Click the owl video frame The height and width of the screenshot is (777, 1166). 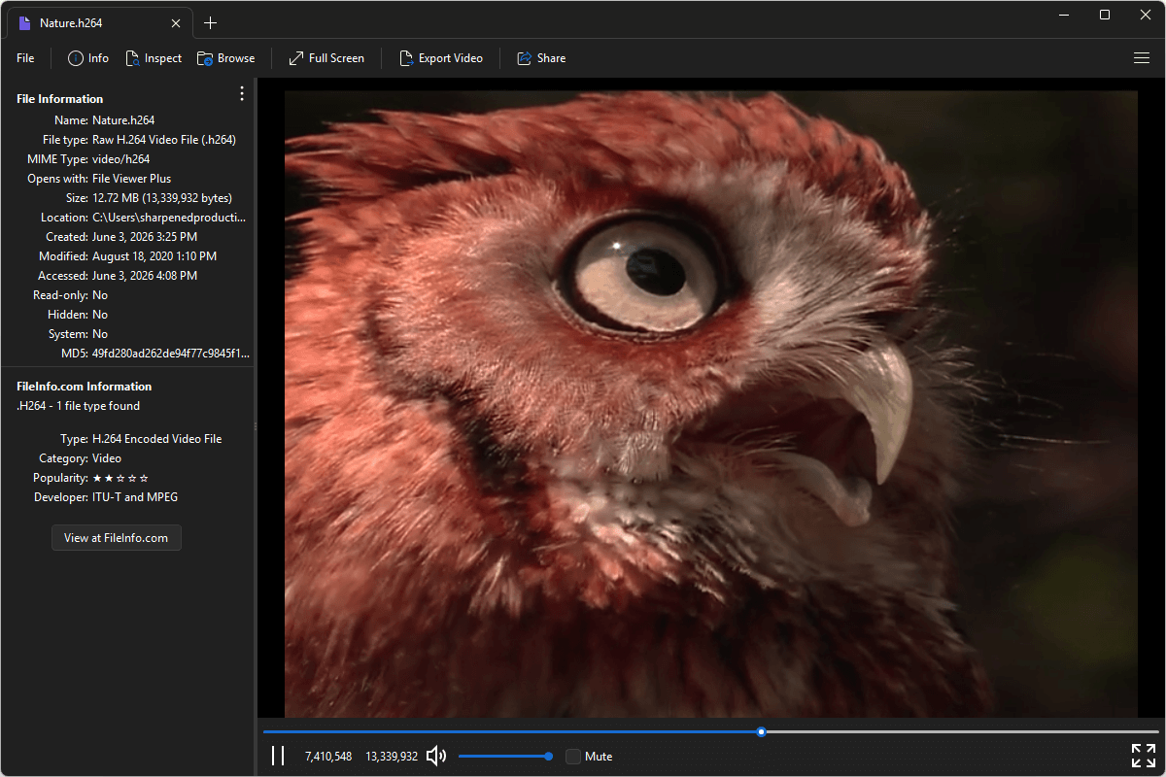[x=710, y=404]
